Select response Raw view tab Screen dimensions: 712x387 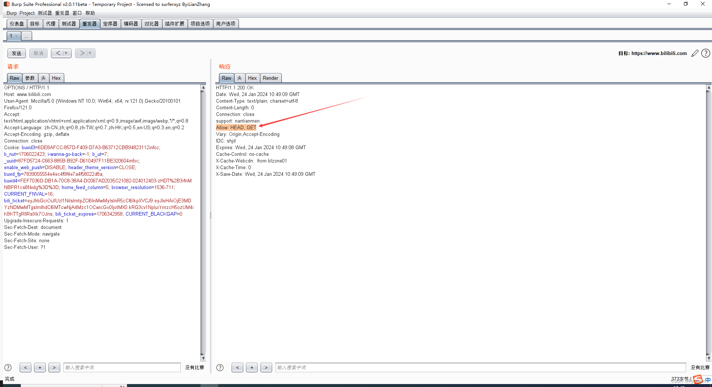tap(226, 78)
